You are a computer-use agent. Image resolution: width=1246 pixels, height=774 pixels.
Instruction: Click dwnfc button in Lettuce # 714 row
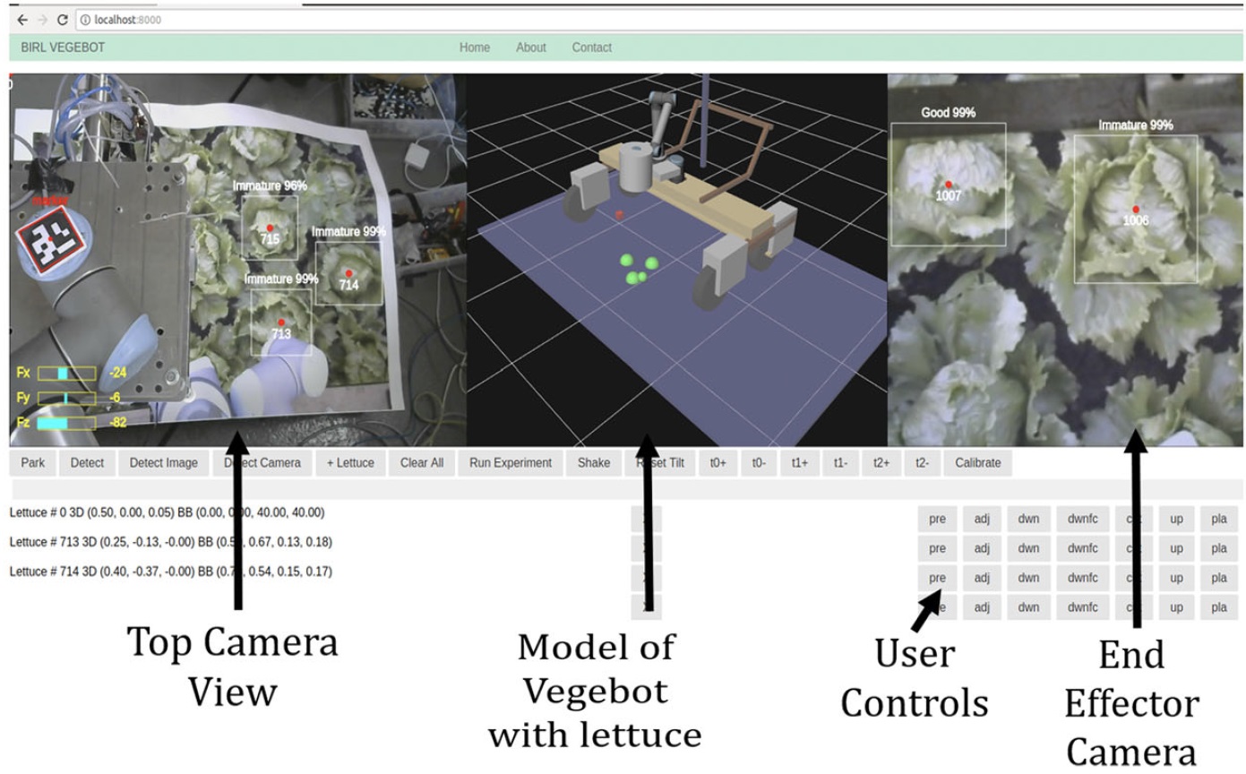tap(1082, 578)
